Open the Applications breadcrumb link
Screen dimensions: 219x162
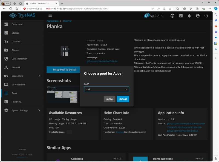coord(53,21)
